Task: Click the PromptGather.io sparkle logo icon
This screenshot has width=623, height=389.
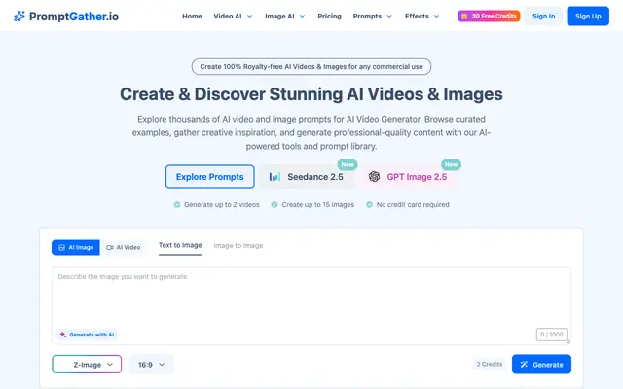Action: (x=19, y=16)
